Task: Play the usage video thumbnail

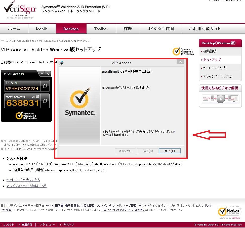Action: tap(220, 99)
